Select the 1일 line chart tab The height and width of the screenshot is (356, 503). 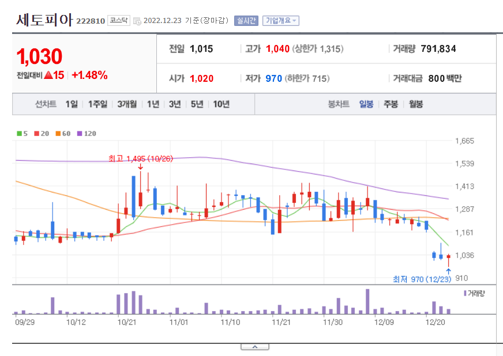click(x=72, y=104)
